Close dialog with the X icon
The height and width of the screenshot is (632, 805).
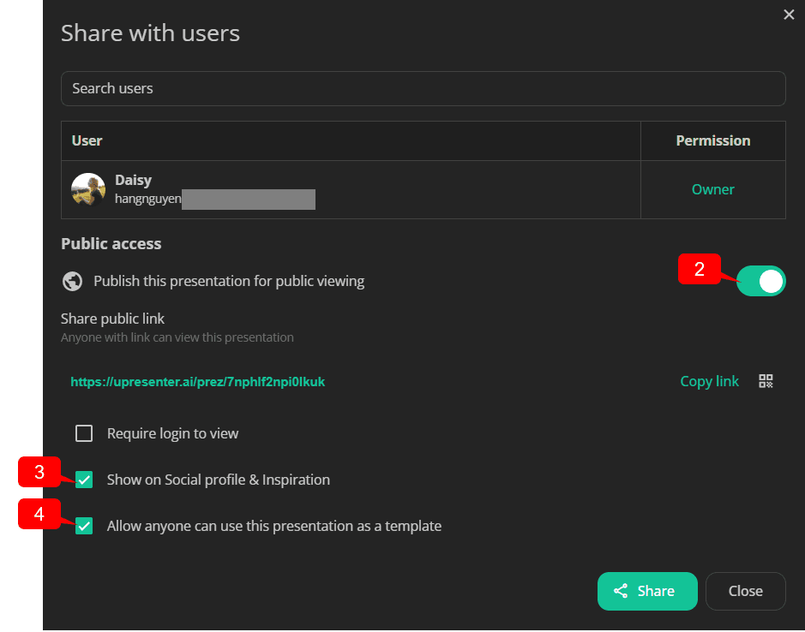pos(789,15)
